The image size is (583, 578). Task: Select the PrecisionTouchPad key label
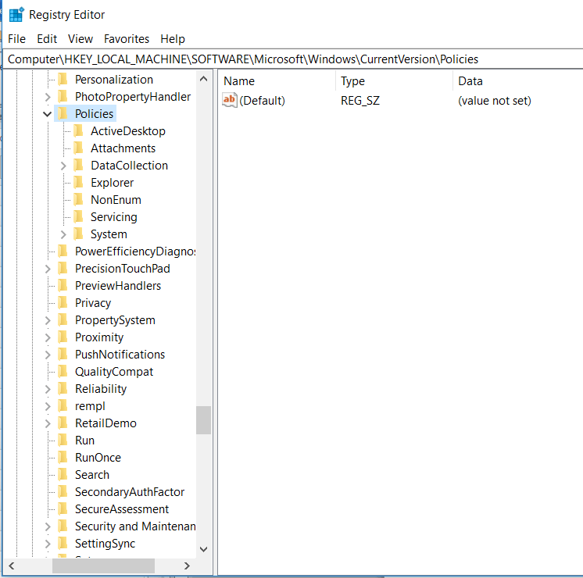pyautogui.click(x=123, y=269)
